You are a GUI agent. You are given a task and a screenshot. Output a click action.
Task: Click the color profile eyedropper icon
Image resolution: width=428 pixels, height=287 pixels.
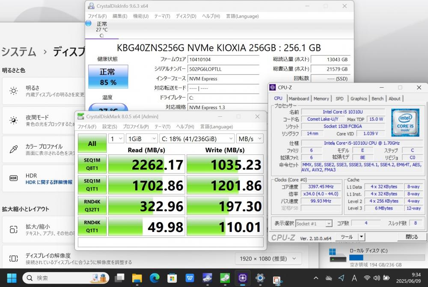(13, 149)
